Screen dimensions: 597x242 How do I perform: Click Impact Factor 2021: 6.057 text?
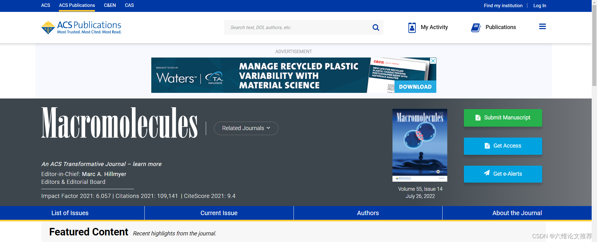pos(76,196)
